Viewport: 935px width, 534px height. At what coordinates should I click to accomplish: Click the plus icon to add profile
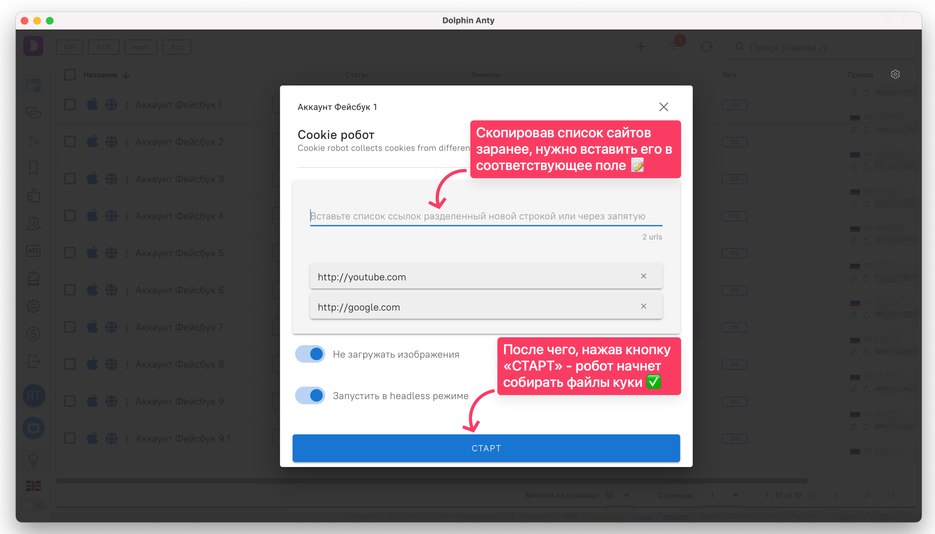click(x=641, y=47)
